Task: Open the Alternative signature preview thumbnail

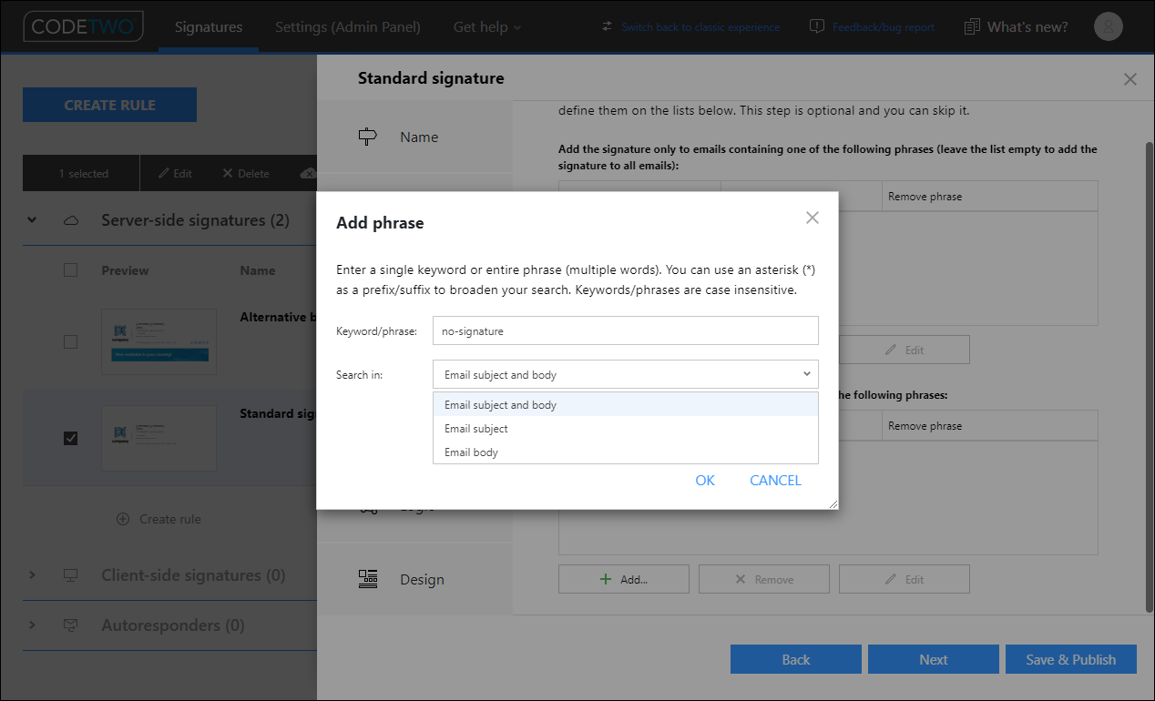Action: point(158,341)
